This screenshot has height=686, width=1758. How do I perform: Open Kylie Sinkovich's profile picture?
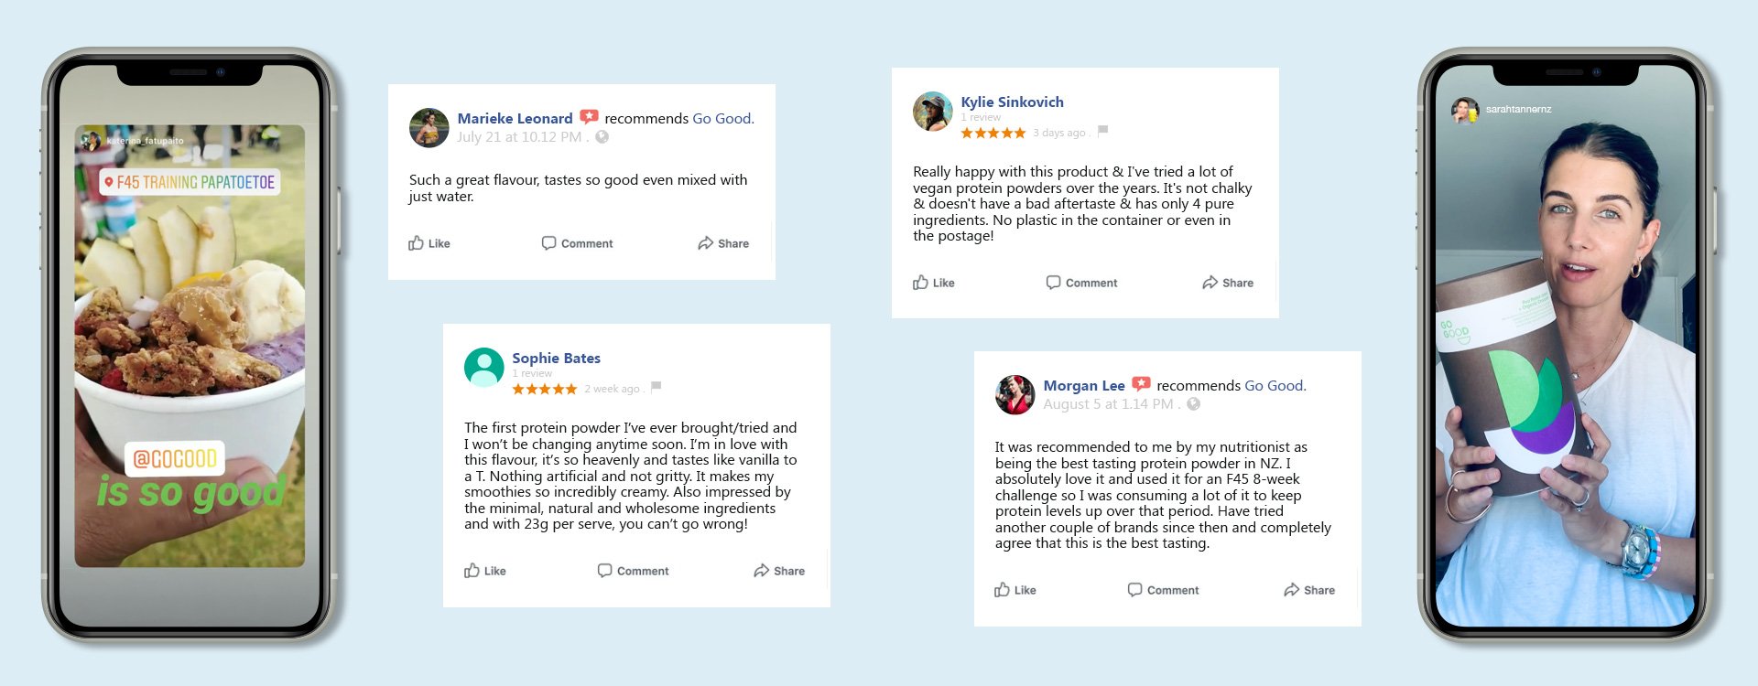pyautogui.click(x=933, y=112)
